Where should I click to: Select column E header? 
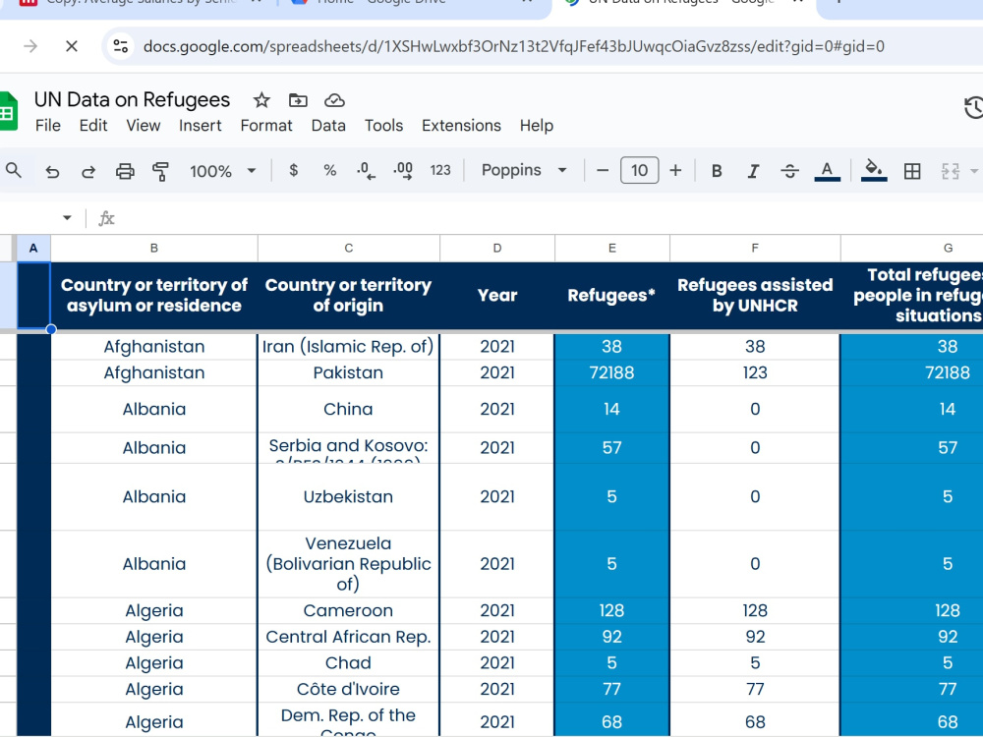click(x=611, y=249)
